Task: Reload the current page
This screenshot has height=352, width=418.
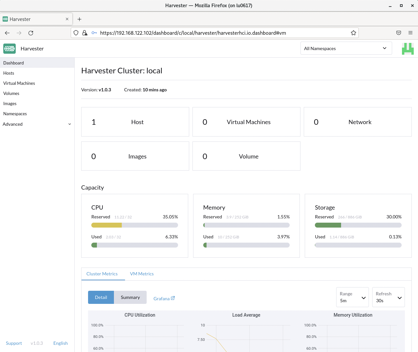Action: point(31,33)
